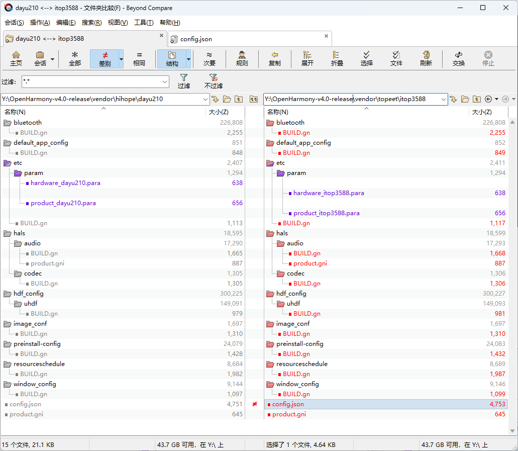This screenshot has width=518, height=451.
Task: Apply the 过滤 filter icon
Action: pos(184,81)
